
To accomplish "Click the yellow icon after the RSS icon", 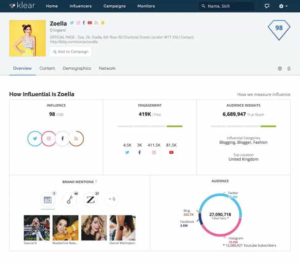I will point(102,23).
